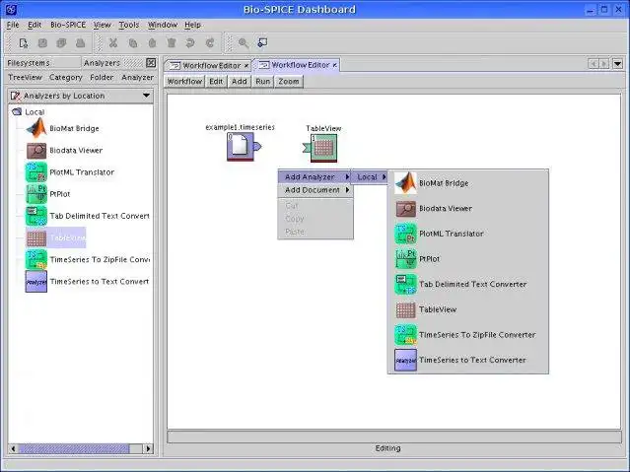
Task: Open the File menu
Action: [x=13, y=25]
